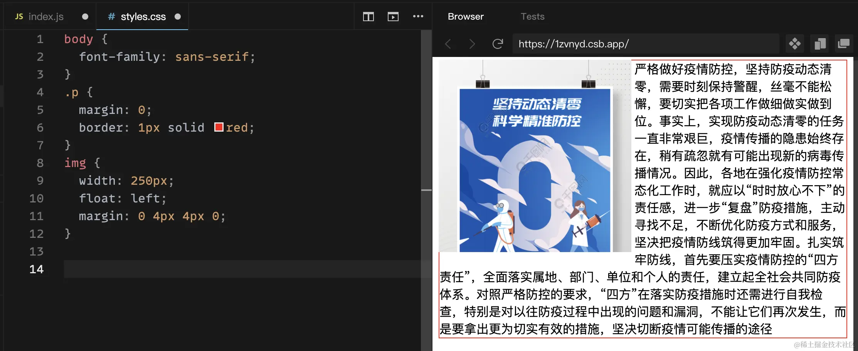The height and width of the screenshot is (351, 858).
Task: Open the ellipsis more-actions menu
Action: point(418,17)
